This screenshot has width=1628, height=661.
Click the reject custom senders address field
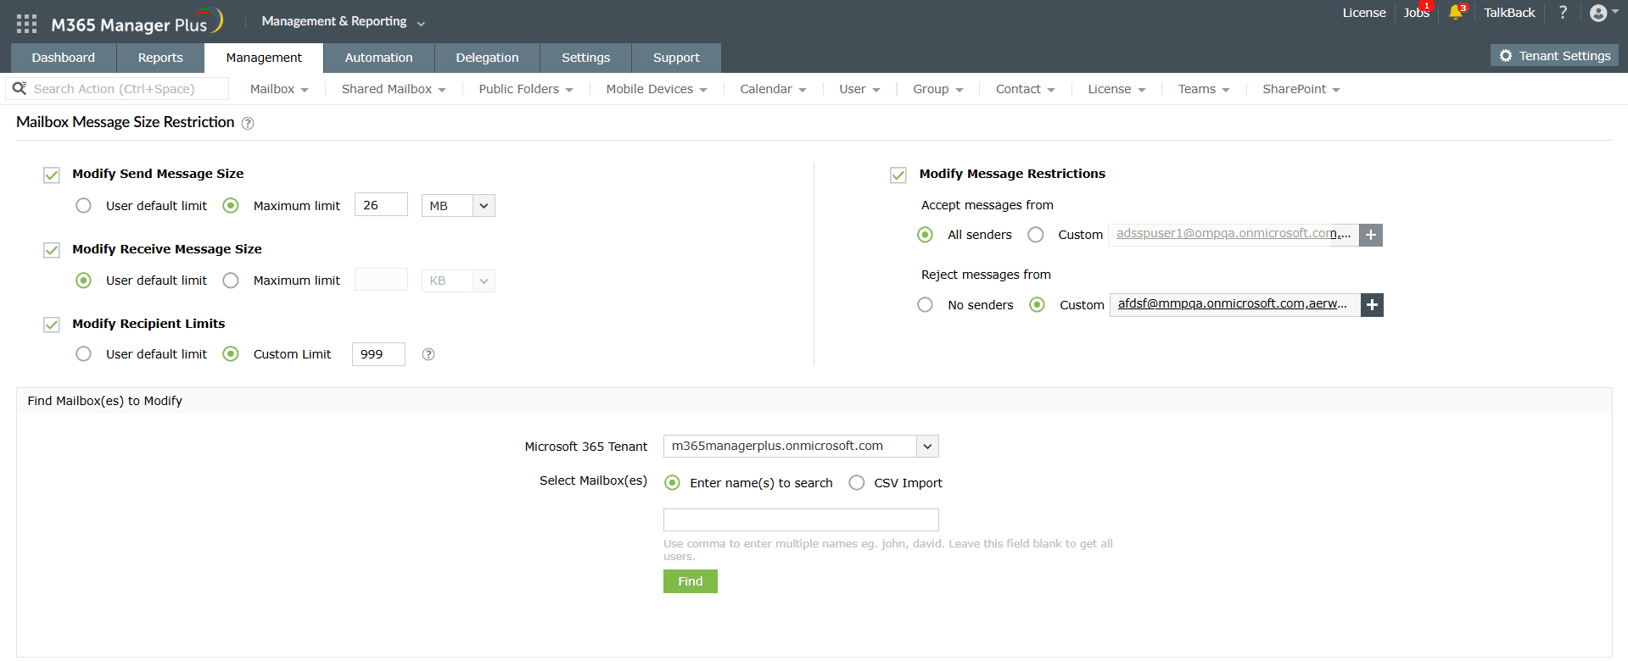[x=1235, y=304]
